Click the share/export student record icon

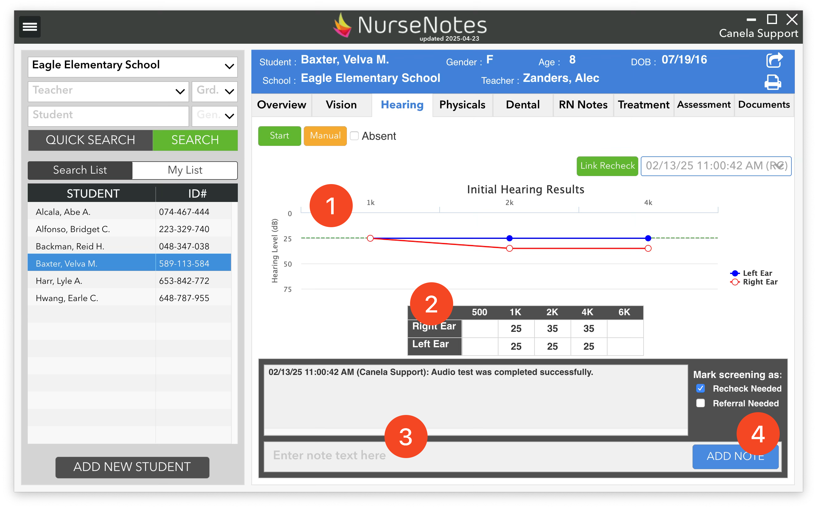774,61
